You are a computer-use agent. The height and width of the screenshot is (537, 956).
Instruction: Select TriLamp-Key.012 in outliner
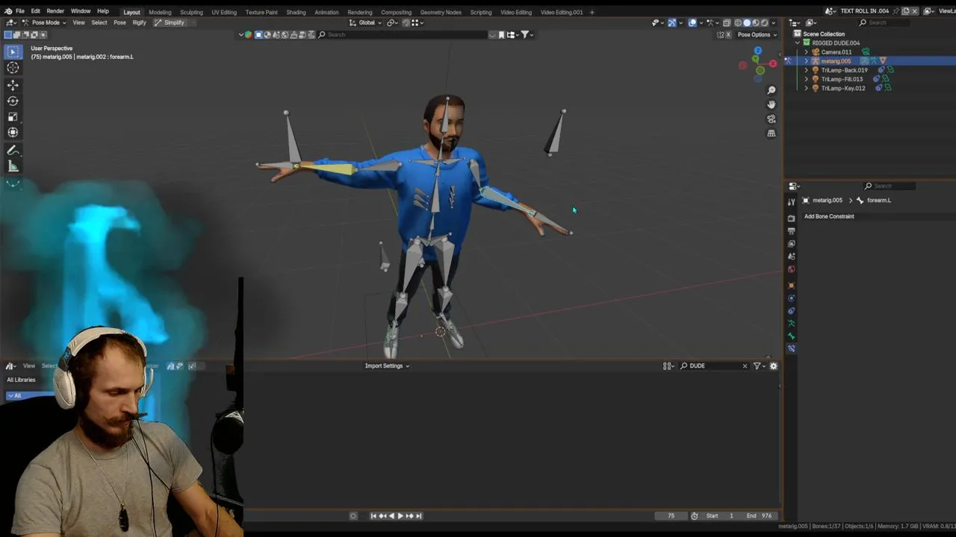pyautogui.click(x=843, y=88)
